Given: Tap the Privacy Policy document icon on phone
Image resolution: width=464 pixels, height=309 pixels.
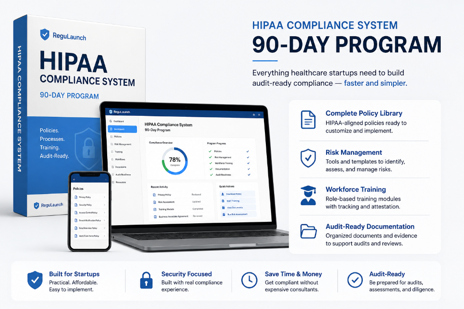Looking at the screenshot, I should coord(76,197).
